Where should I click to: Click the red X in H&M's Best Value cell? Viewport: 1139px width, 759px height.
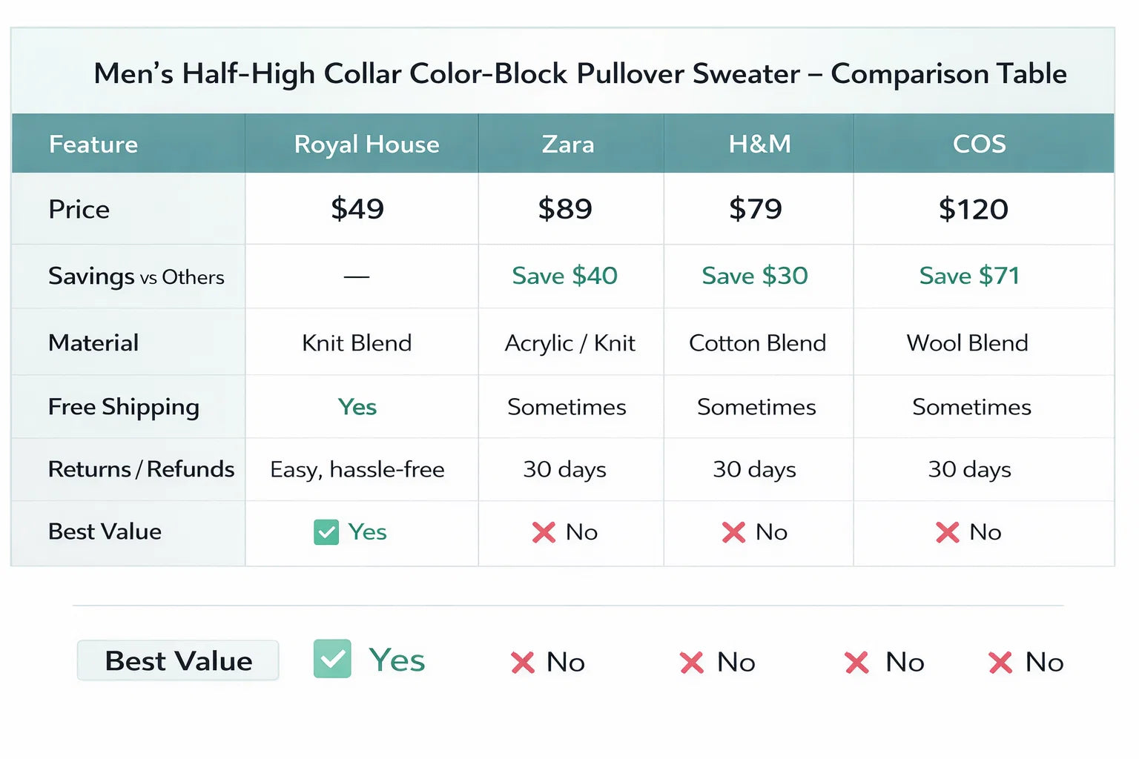[x=733, y=532]
